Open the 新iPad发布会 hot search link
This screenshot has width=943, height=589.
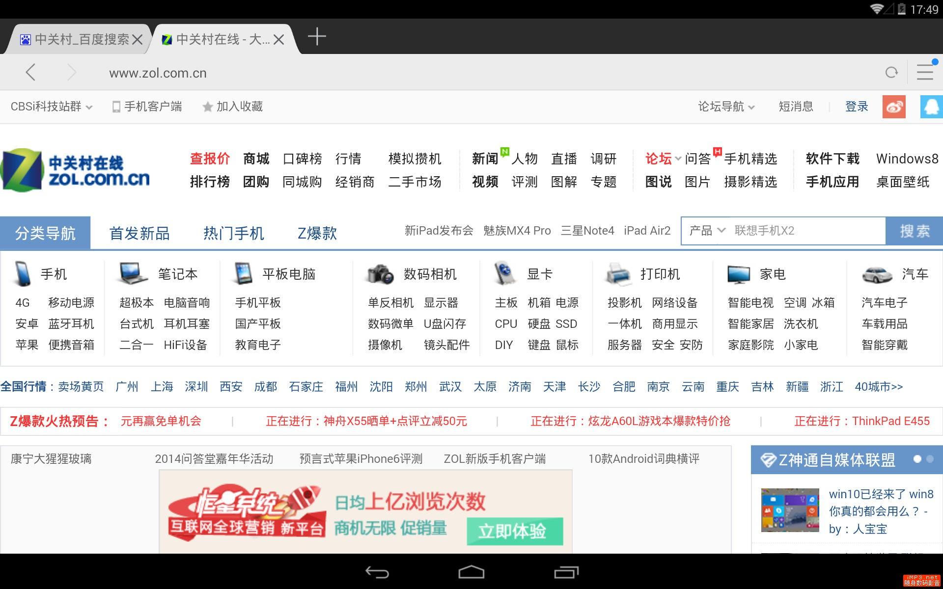point(439,230)
